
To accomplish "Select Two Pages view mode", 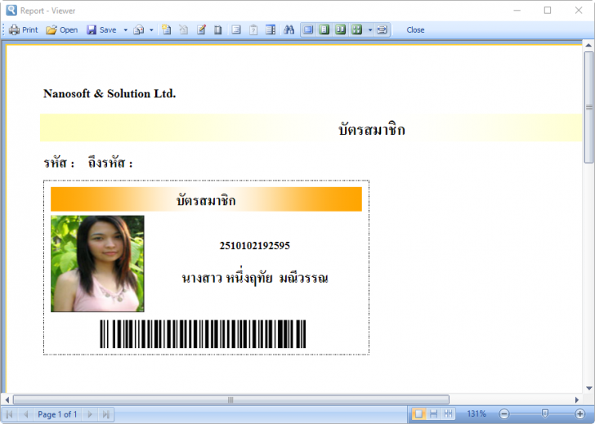I will click(x=340, y=29).
